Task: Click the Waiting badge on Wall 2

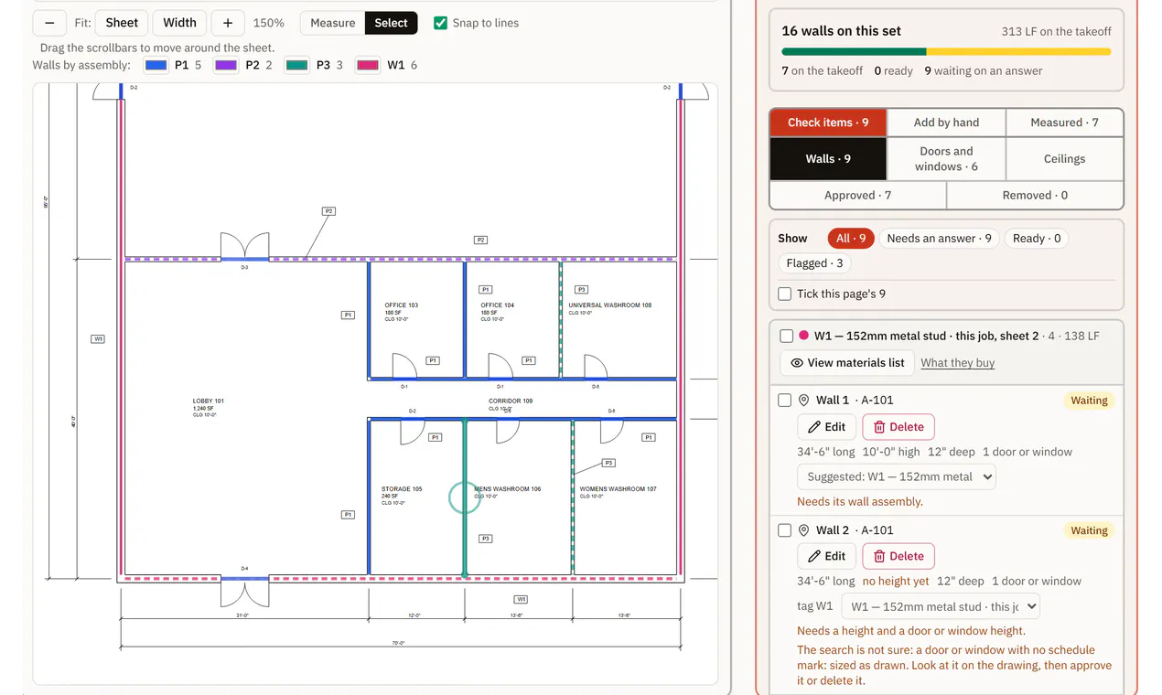Action: [1089, 530]
